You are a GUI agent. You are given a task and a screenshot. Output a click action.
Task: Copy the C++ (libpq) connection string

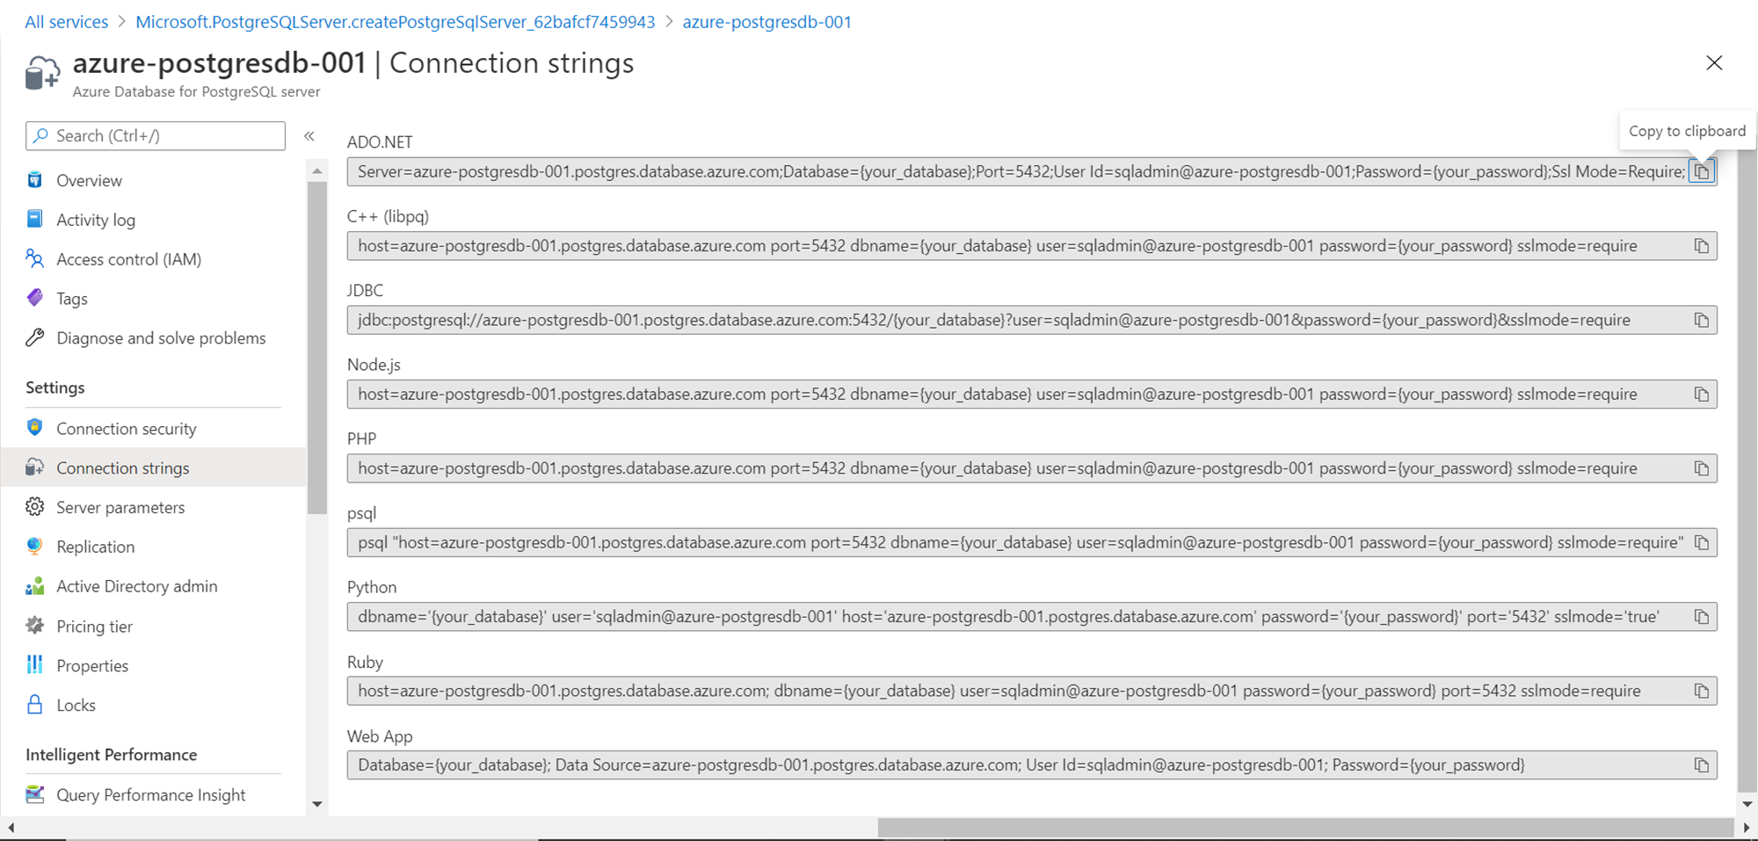point(1702,247)
